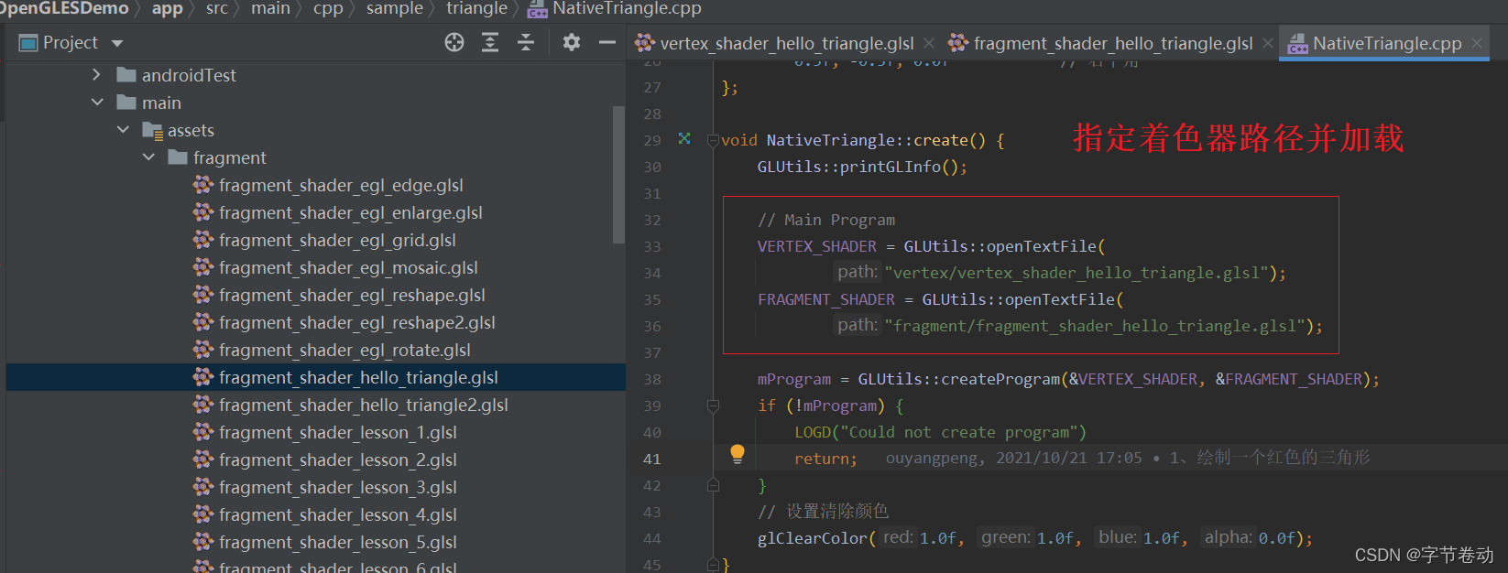
Task: Click line number 33 in gutter
Action: [652, 246]
